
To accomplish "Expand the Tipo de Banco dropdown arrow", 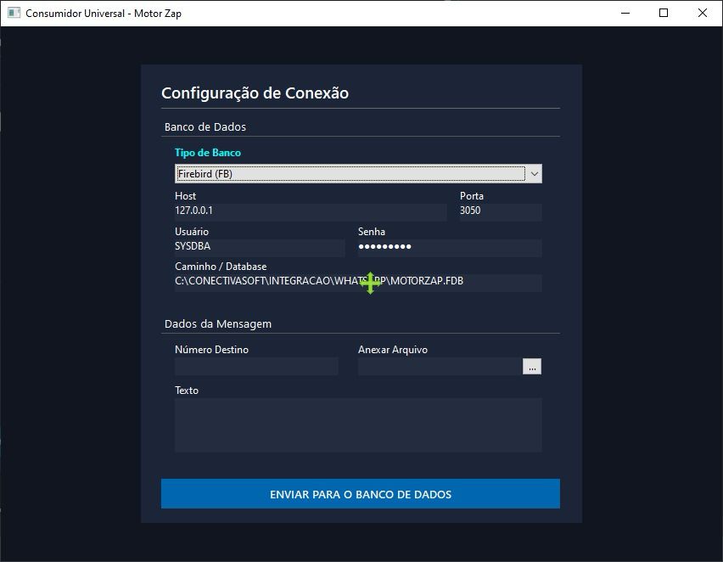I will [534, 174].
